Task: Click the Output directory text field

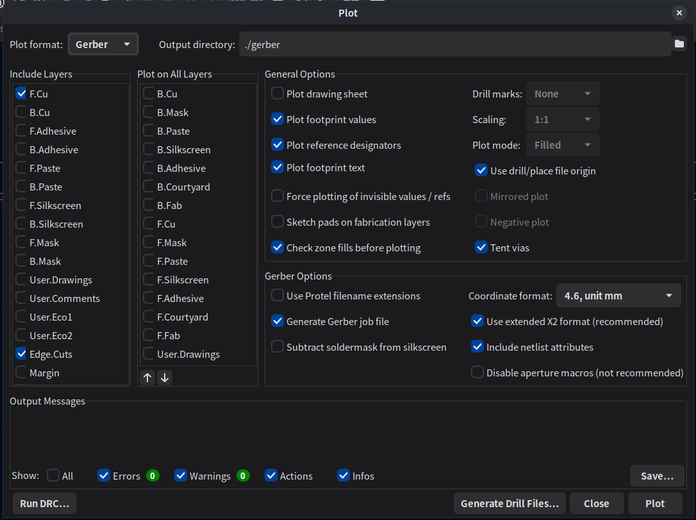Action: coord(454,44)
